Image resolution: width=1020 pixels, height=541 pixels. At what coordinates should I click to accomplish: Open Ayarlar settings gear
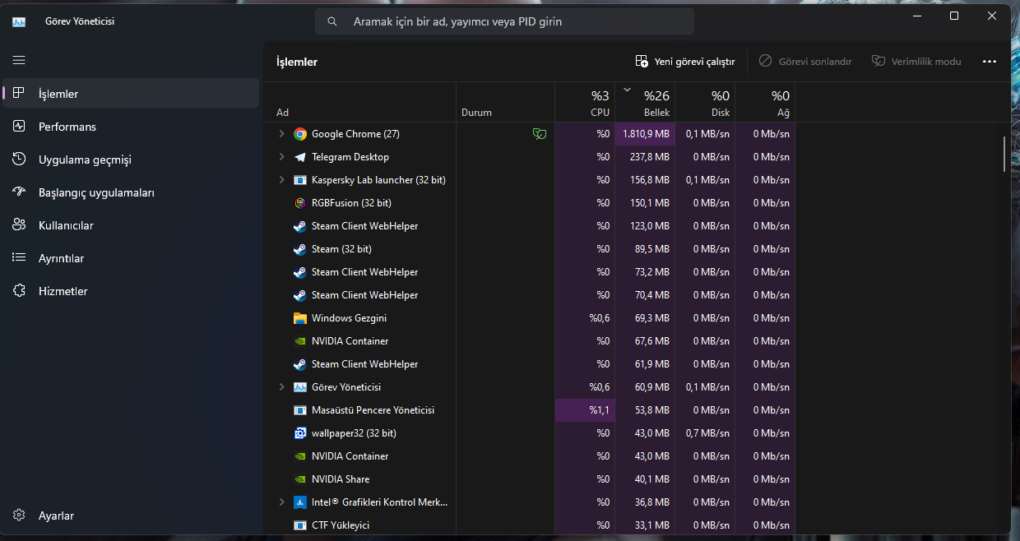point(19,516)
